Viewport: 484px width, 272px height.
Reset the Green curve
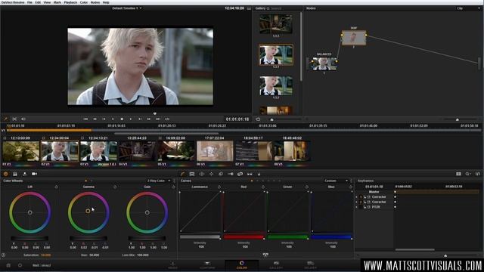click(307, 187)
